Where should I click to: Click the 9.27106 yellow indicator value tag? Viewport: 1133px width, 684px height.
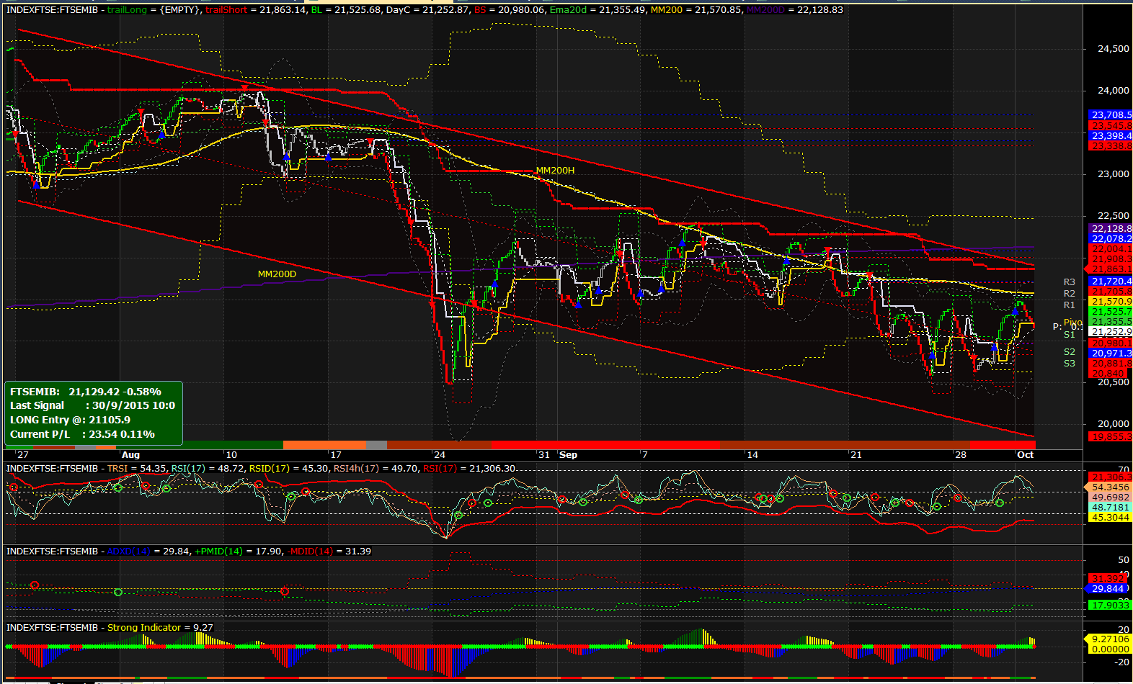point(1108,639)
